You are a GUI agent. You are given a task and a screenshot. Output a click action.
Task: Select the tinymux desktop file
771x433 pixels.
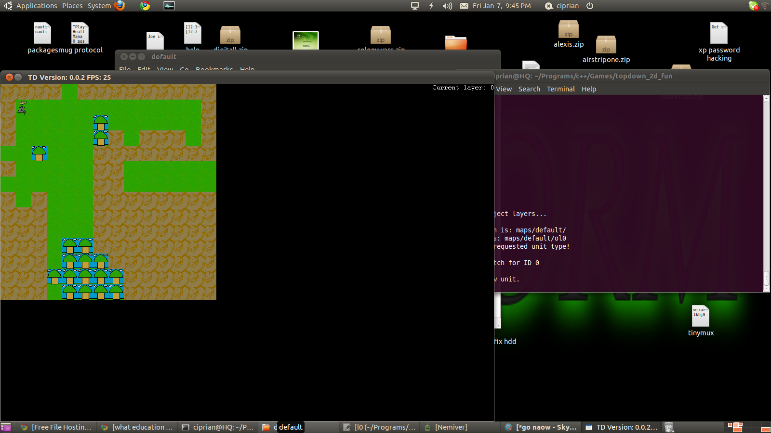click(x=701, y=321)
